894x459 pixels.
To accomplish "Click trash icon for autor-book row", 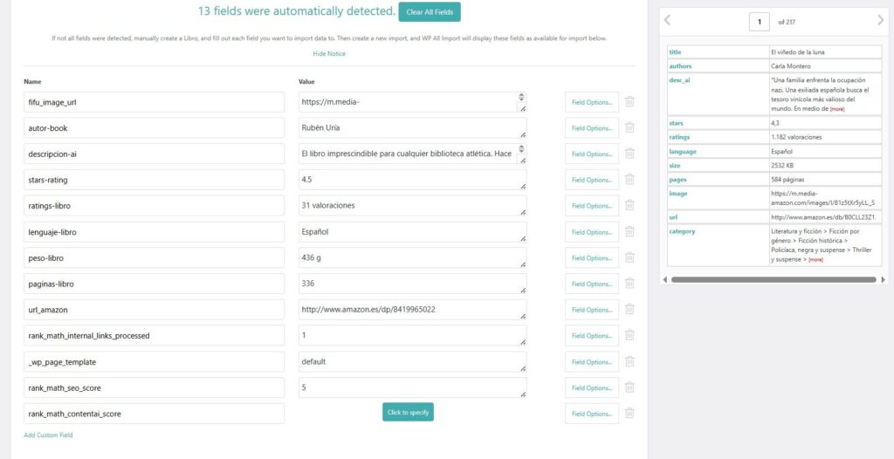I will pos(629,128).
